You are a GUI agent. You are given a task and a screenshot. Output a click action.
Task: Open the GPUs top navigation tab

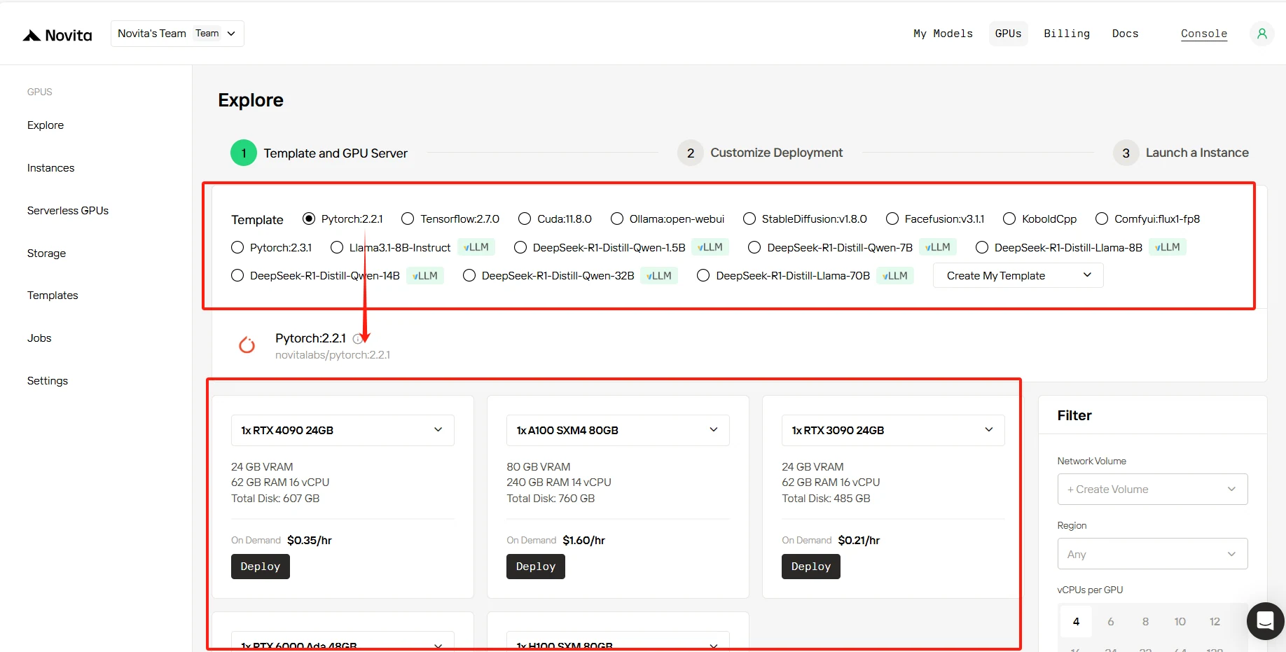pos(1008,34)
